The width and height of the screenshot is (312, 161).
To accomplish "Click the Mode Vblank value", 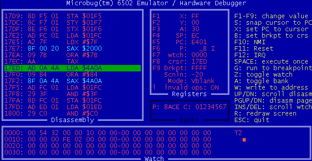I will pyautogui.click(x=203, y=81).
